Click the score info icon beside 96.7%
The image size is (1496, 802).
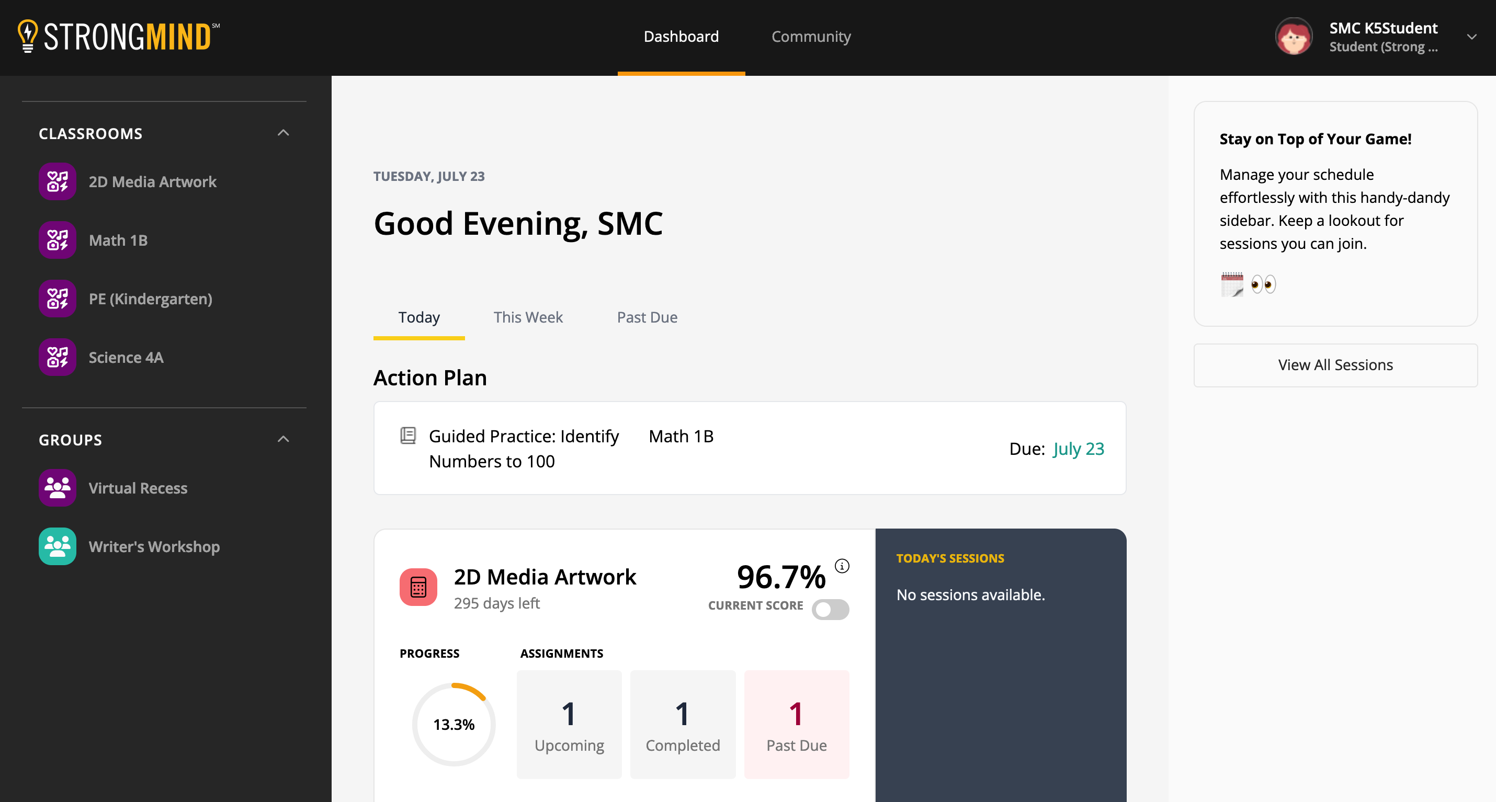point(842,566)
